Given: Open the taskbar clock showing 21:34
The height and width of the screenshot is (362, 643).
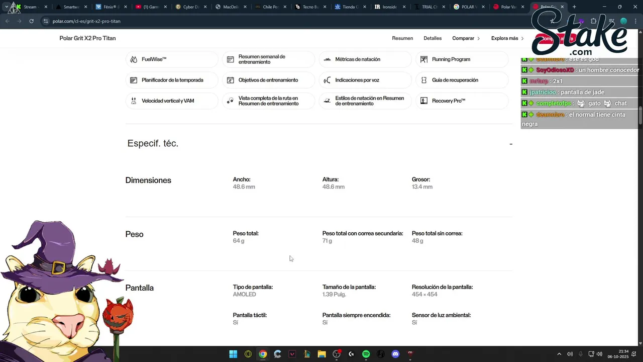Looking at the screenshot, I should (x=618, y=354).
